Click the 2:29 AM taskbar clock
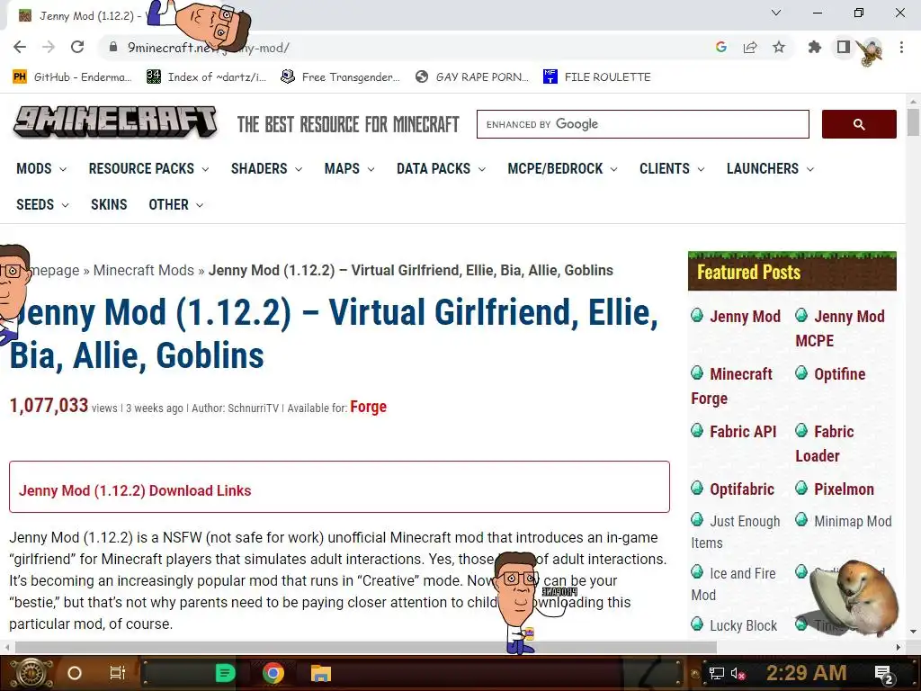Image resolution: width=921 pixels, height=691 pixels. tap(807, 673)
